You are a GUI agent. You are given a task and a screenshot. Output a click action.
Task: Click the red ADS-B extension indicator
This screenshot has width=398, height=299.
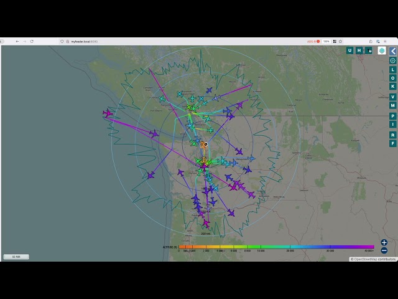pos(313,42)
